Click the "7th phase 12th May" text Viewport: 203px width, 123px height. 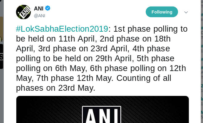point(61,78)
